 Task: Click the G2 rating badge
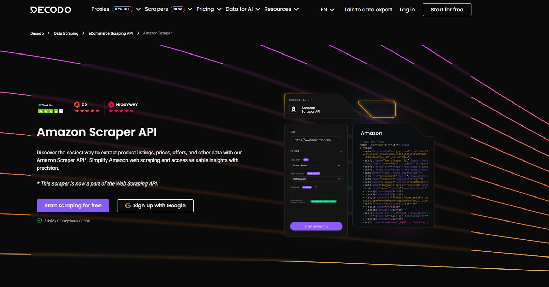point(87,108)
